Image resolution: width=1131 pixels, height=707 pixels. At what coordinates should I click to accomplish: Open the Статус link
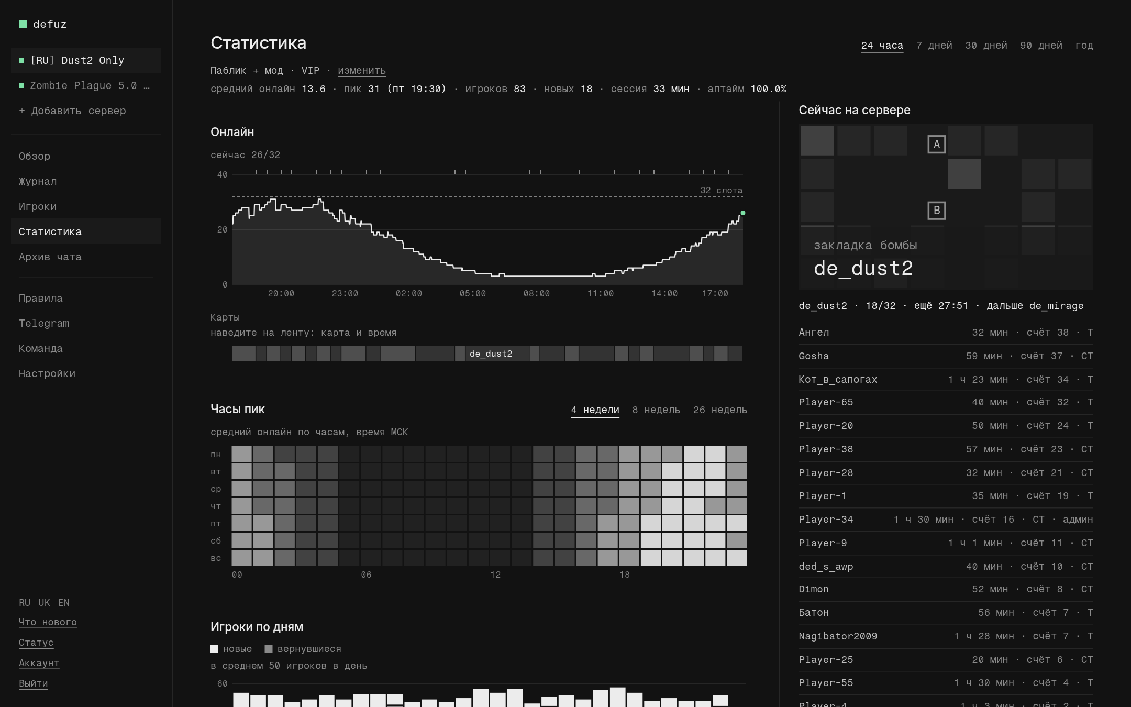pyautogui.click(x=36, y=643)
